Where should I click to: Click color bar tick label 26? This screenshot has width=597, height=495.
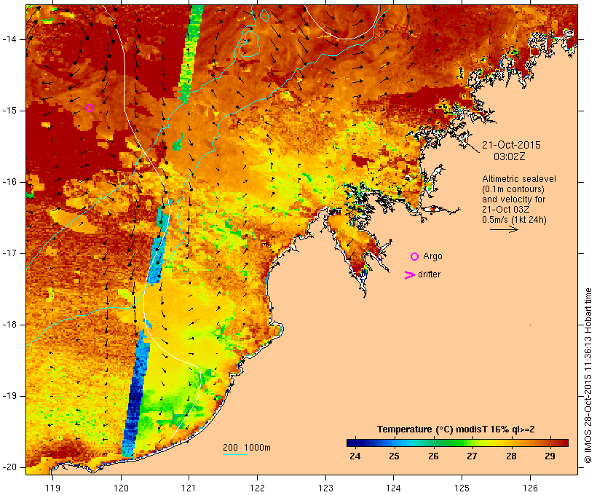433,456
